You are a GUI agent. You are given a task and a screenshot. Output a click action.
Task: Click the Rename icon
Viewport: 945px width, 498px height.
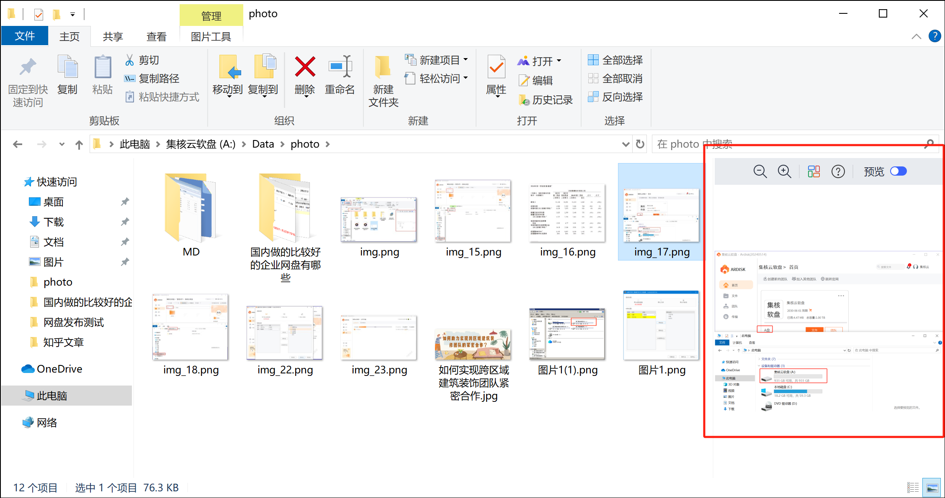pos(340,67)
